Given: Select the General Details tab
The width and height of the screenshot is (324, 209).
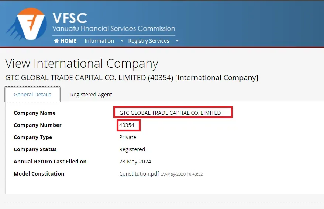Looking at the screenshot, I should point(32,95).
